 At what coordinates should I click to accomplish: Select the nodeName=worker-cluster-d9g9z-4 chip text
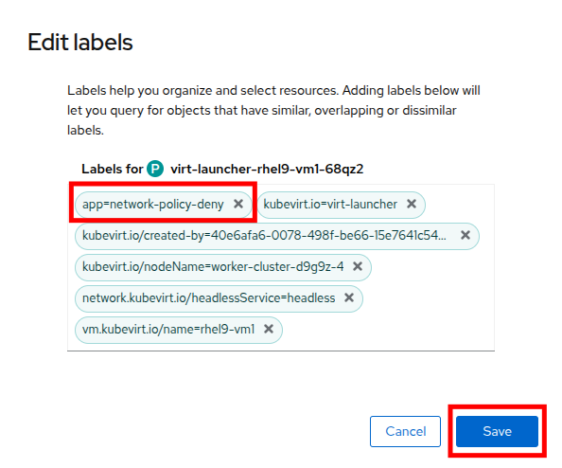[213, 266]
